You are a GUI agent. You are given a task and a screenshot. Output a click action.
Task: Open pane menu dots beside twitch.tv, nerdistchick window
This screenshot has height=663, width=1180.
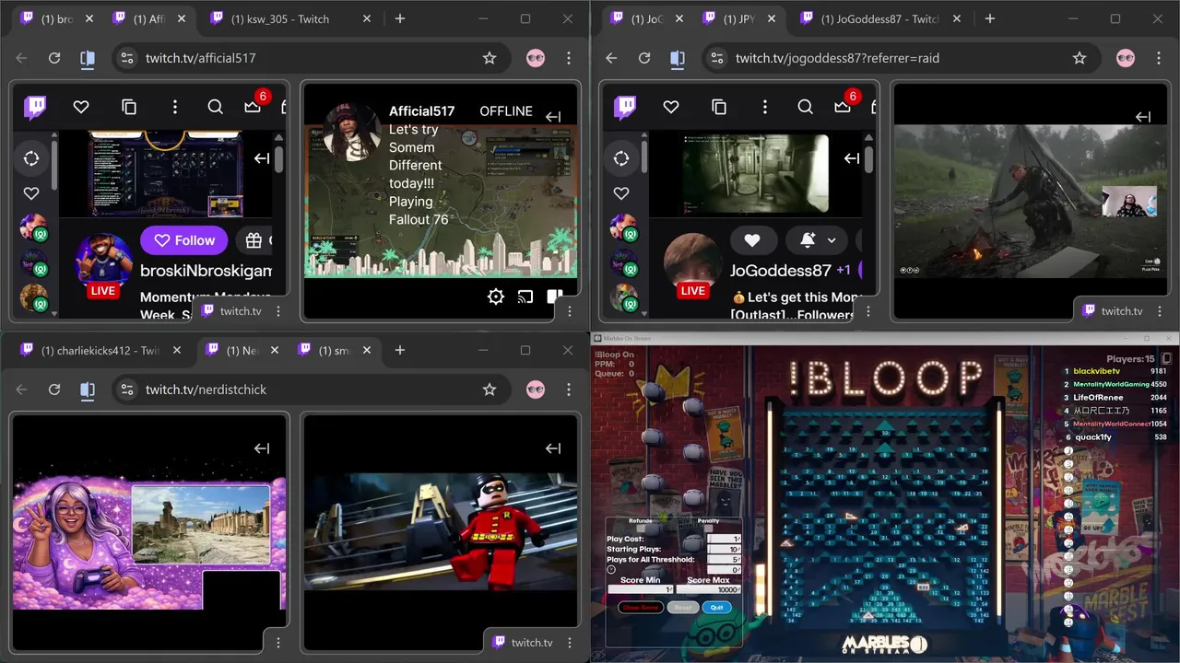point(570,643)
